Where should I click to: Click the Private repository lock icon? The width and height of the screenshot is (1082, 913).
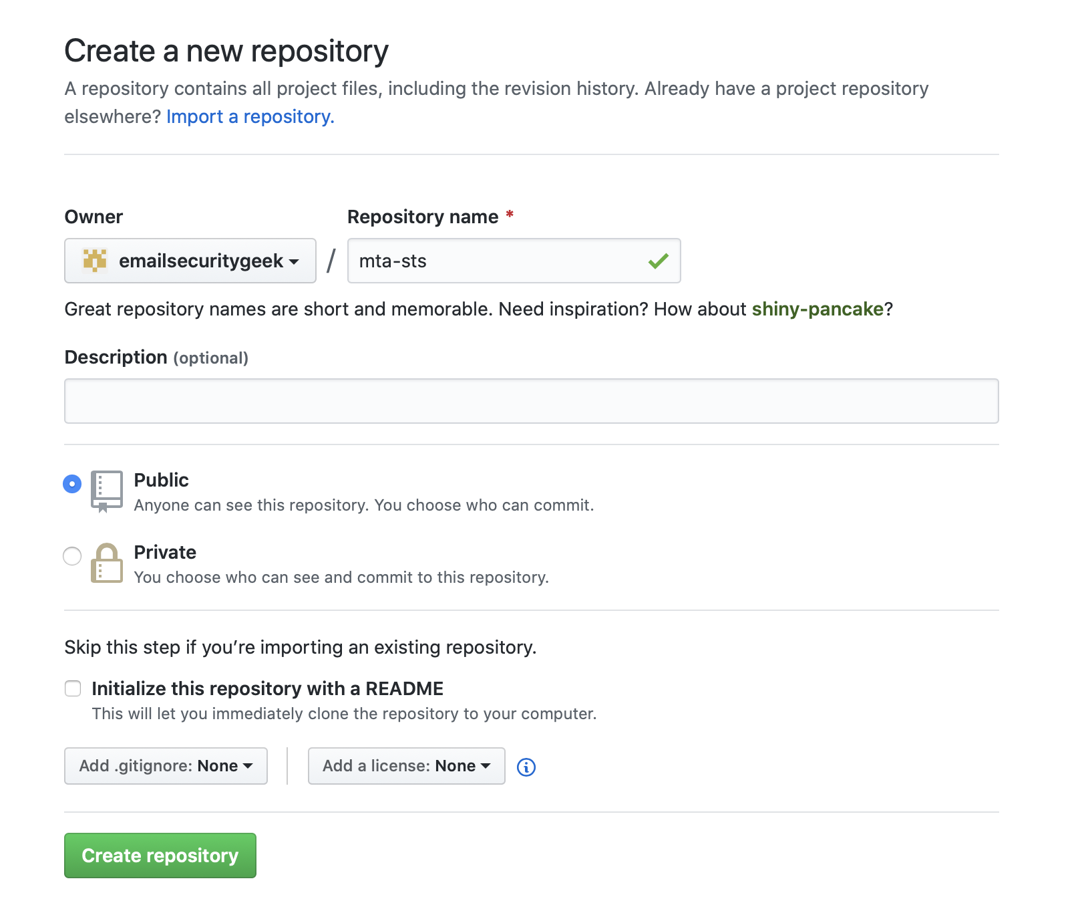click(x=107, y=563)
